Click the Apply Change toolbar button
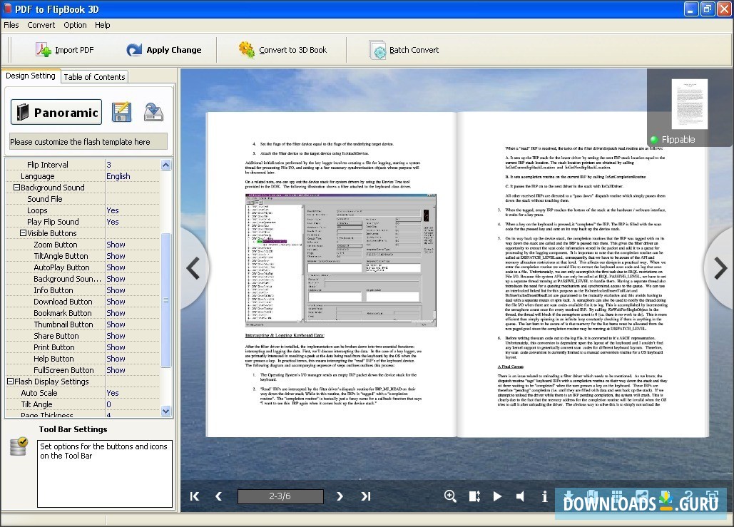Viewport: 734px width, 527px height. [164, 50]
